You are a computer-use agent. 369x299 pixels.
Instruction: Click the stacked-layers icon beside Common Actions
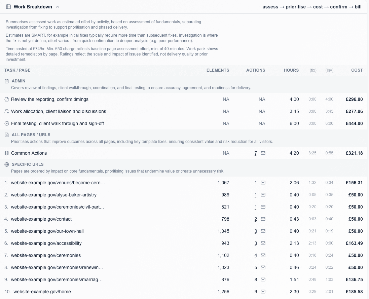[7, 153]
